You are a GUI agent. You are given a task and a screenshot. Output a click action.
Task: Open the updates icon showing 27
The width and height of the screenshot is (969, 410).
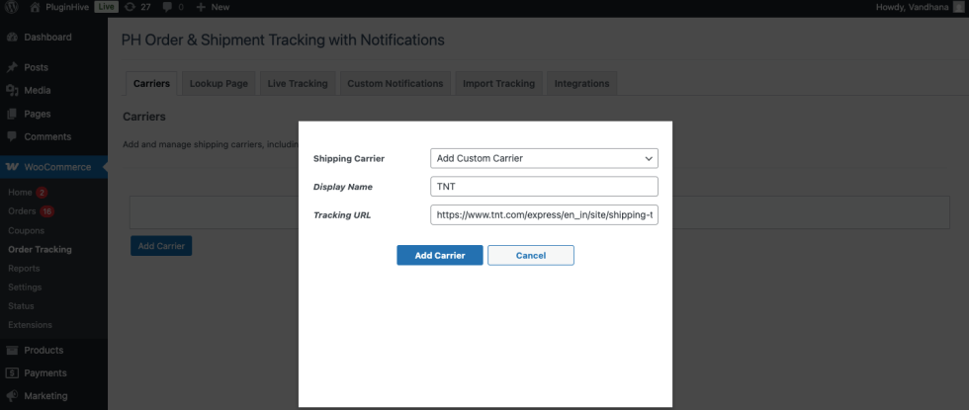(x=130, y=7)
